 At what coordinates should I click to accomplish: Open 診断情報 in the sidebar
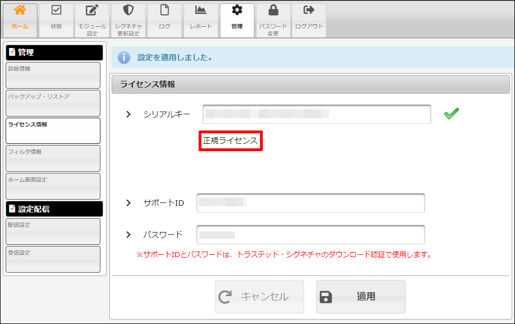click(x=53, y=75)
